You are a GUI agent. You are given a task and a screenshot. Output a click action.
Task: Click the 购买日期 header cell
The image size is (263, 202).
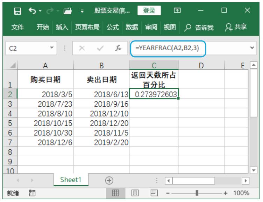point(45,79)
